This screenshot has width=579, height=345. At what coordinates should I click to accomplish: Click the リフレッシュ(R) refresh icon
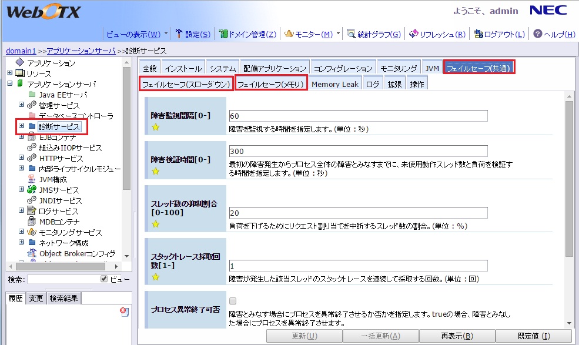coord(413,34)
